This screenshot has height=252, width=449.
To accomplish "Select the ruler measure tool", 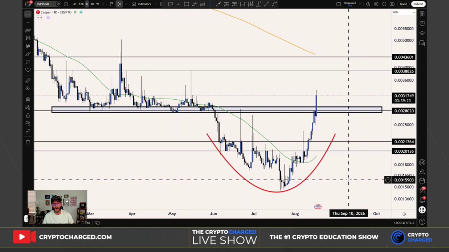I will click(28, 81).
